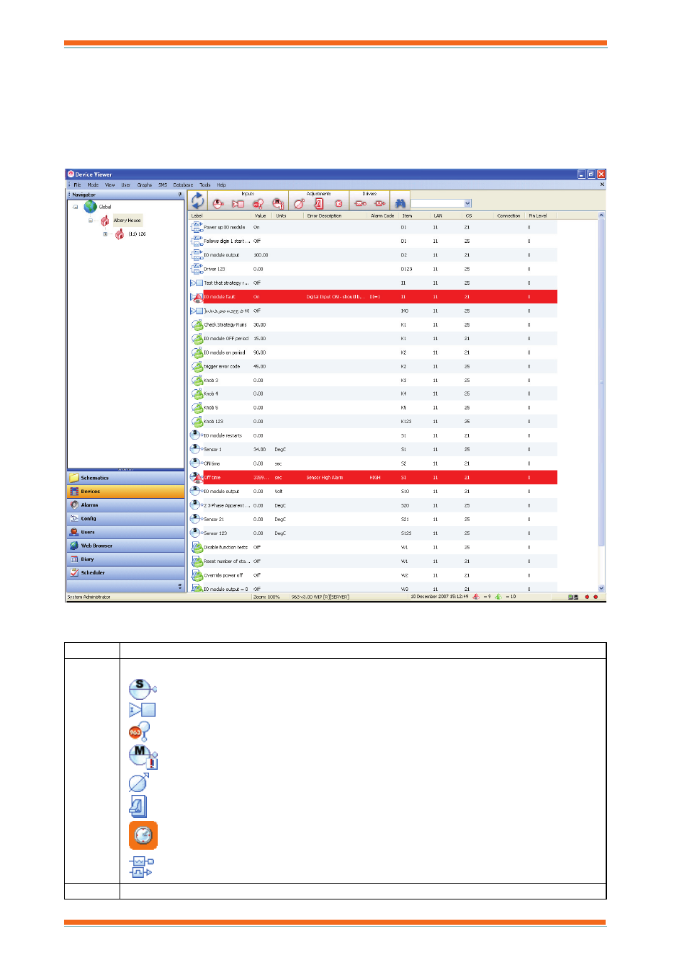Open the Users navigation section
This screenshot has width=687, height=973.
click(126, 532)
